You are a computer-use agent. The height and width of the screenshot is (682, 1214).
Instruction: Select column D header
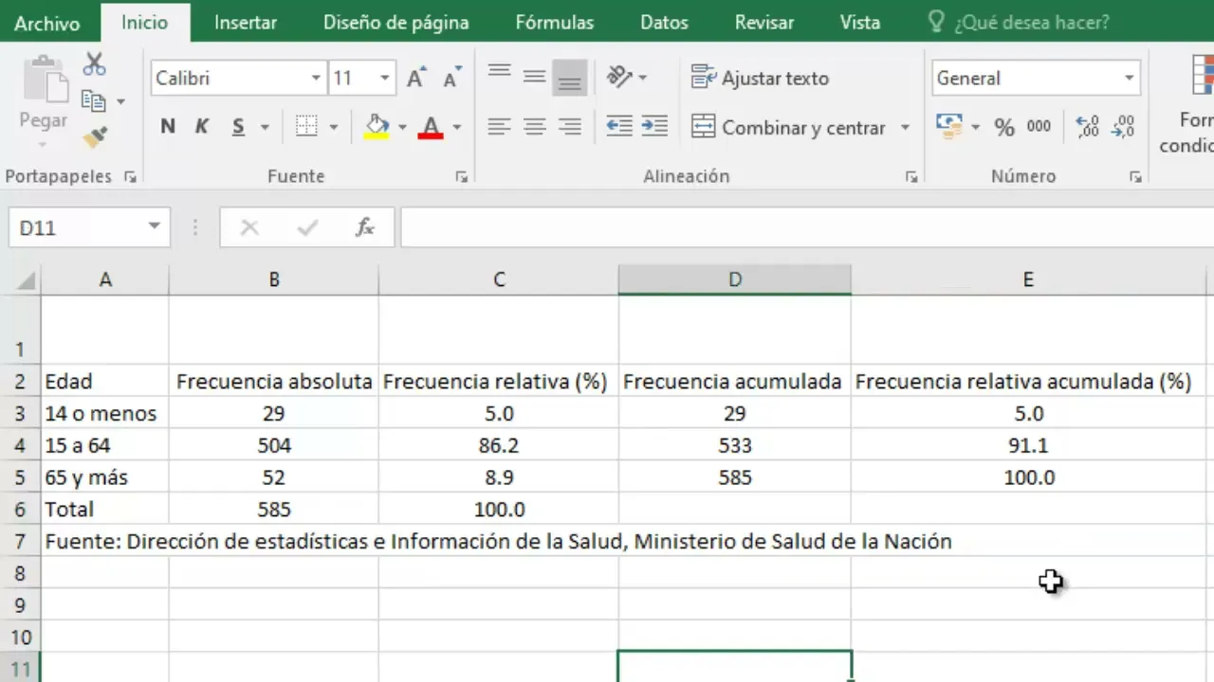(x=735, y=279)
